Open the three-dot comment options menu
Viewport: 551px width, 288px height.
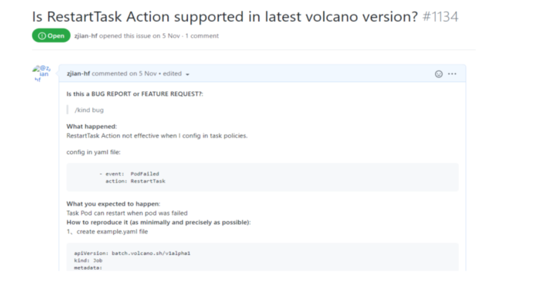click(452, 74)
